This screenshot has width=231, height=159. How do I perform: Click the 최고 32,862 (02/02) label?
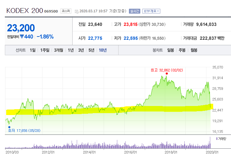(x=167, y=70)
